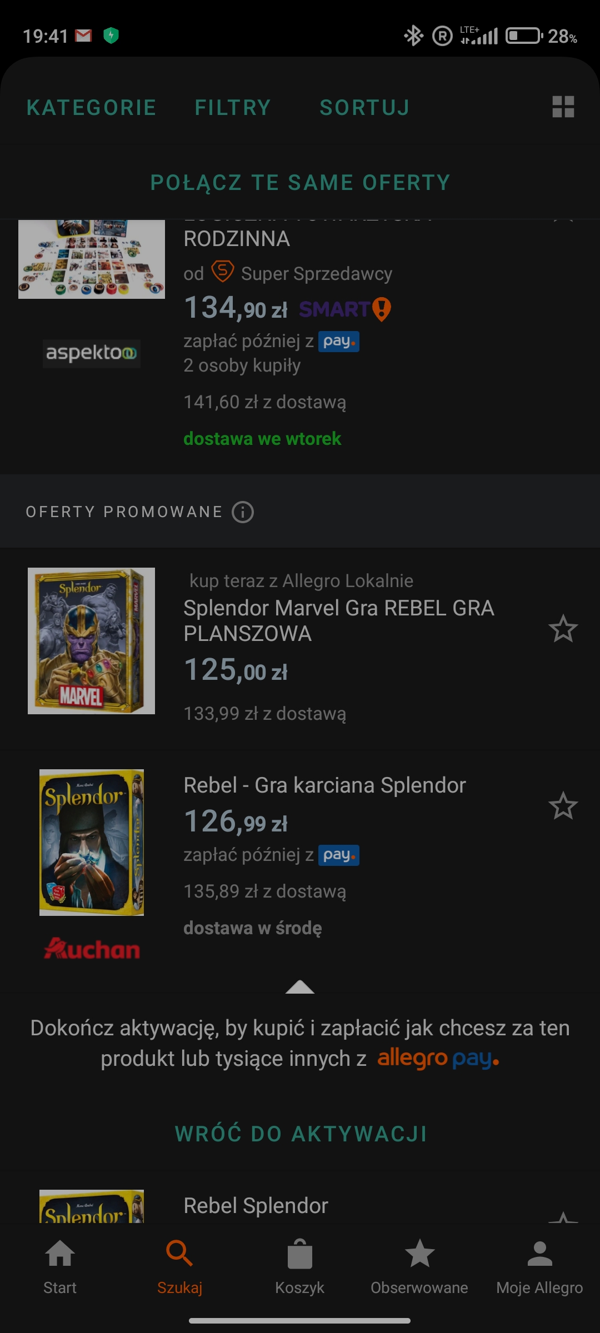Open the Kategorie menu

pos(92,108)
